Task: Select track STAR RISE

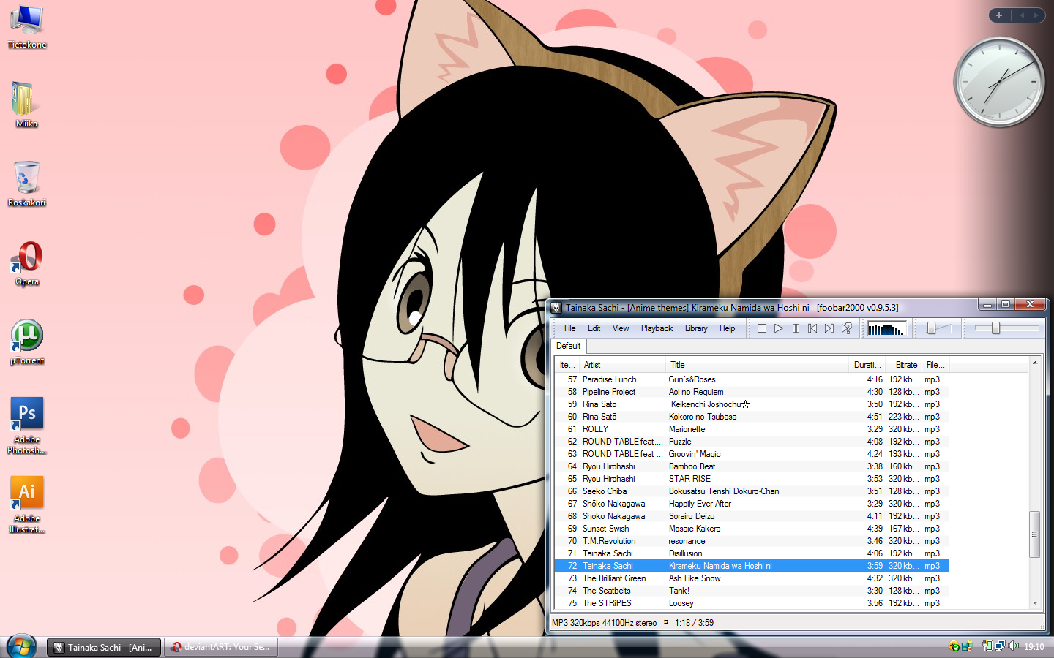Action: [752, 479]
